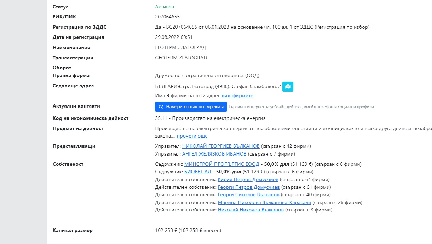Screen dimensions: 432x244
Task: Click Намери контакти в мрежата button
Action: 191,107
